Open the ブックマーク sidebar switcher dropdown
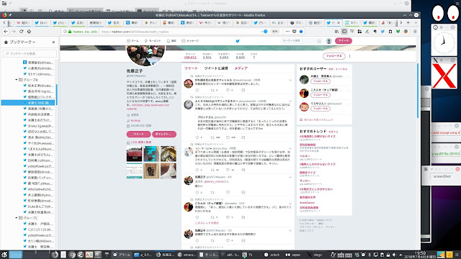Screen dimensions: 461x259 coord(22,42)
